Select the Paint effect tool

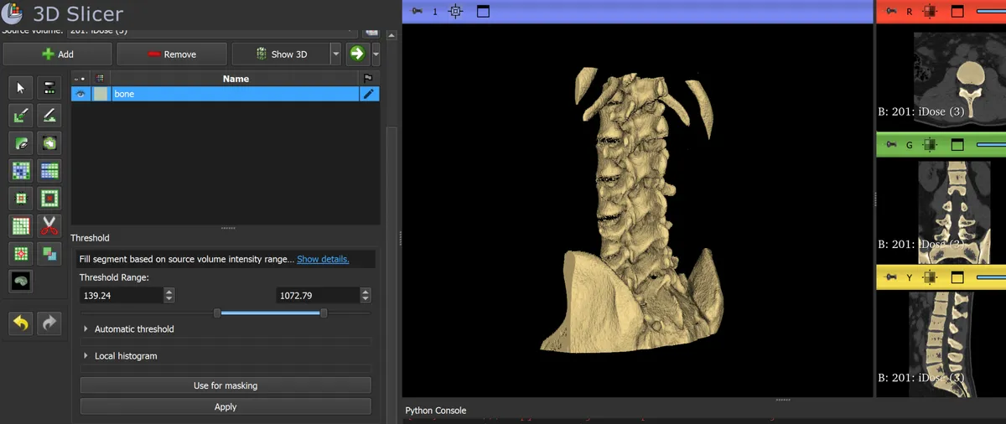[x=21, y=116]
